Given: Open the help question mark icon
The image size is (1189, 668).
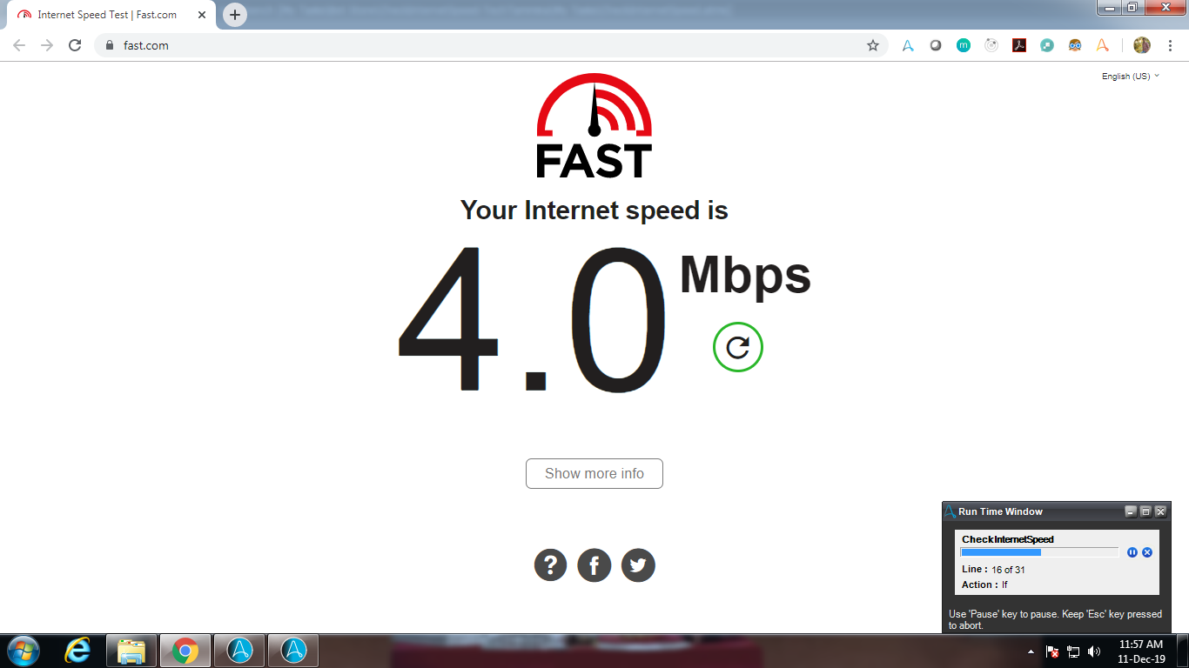Looking at the screenshot, I should [x=551, y=565].
